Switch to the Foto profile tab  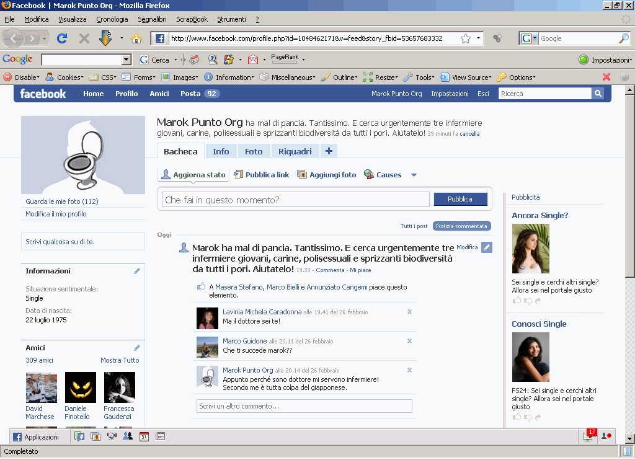[254, 151]
